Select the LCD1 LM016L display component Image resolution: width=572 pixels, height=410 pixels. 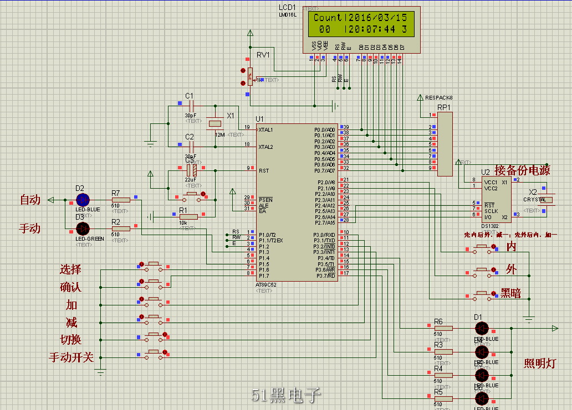pyautogui.click(x=361, y=30)
